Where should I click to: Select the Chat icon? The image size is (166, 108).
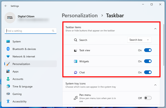click(x=76, y=72)
